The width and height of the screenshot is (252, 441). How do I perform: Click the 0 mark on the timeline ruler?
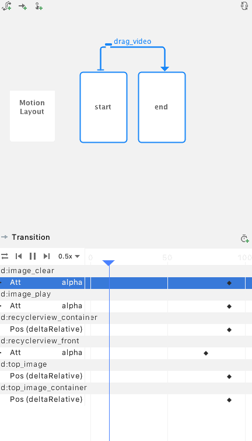pos(90,257)
